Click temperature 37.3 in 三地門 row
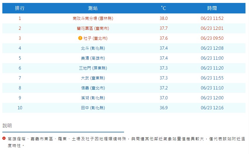Image resolution: width=249 pixels, height=154 pixels. [x=164, y=68]
